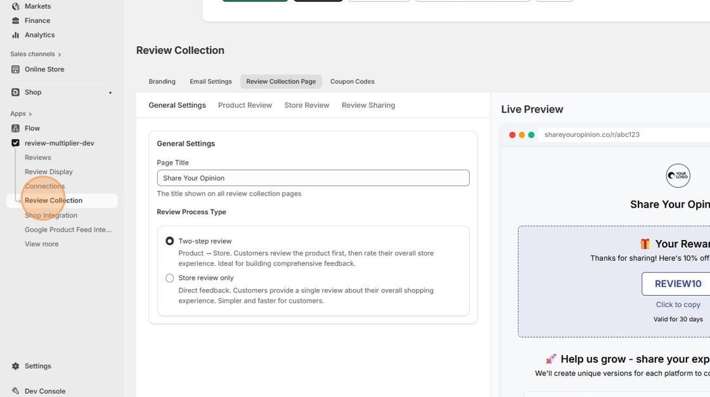Open the Review Display link
The width and height of the screenshot is (710, 397).
click(x=49, y=172)
